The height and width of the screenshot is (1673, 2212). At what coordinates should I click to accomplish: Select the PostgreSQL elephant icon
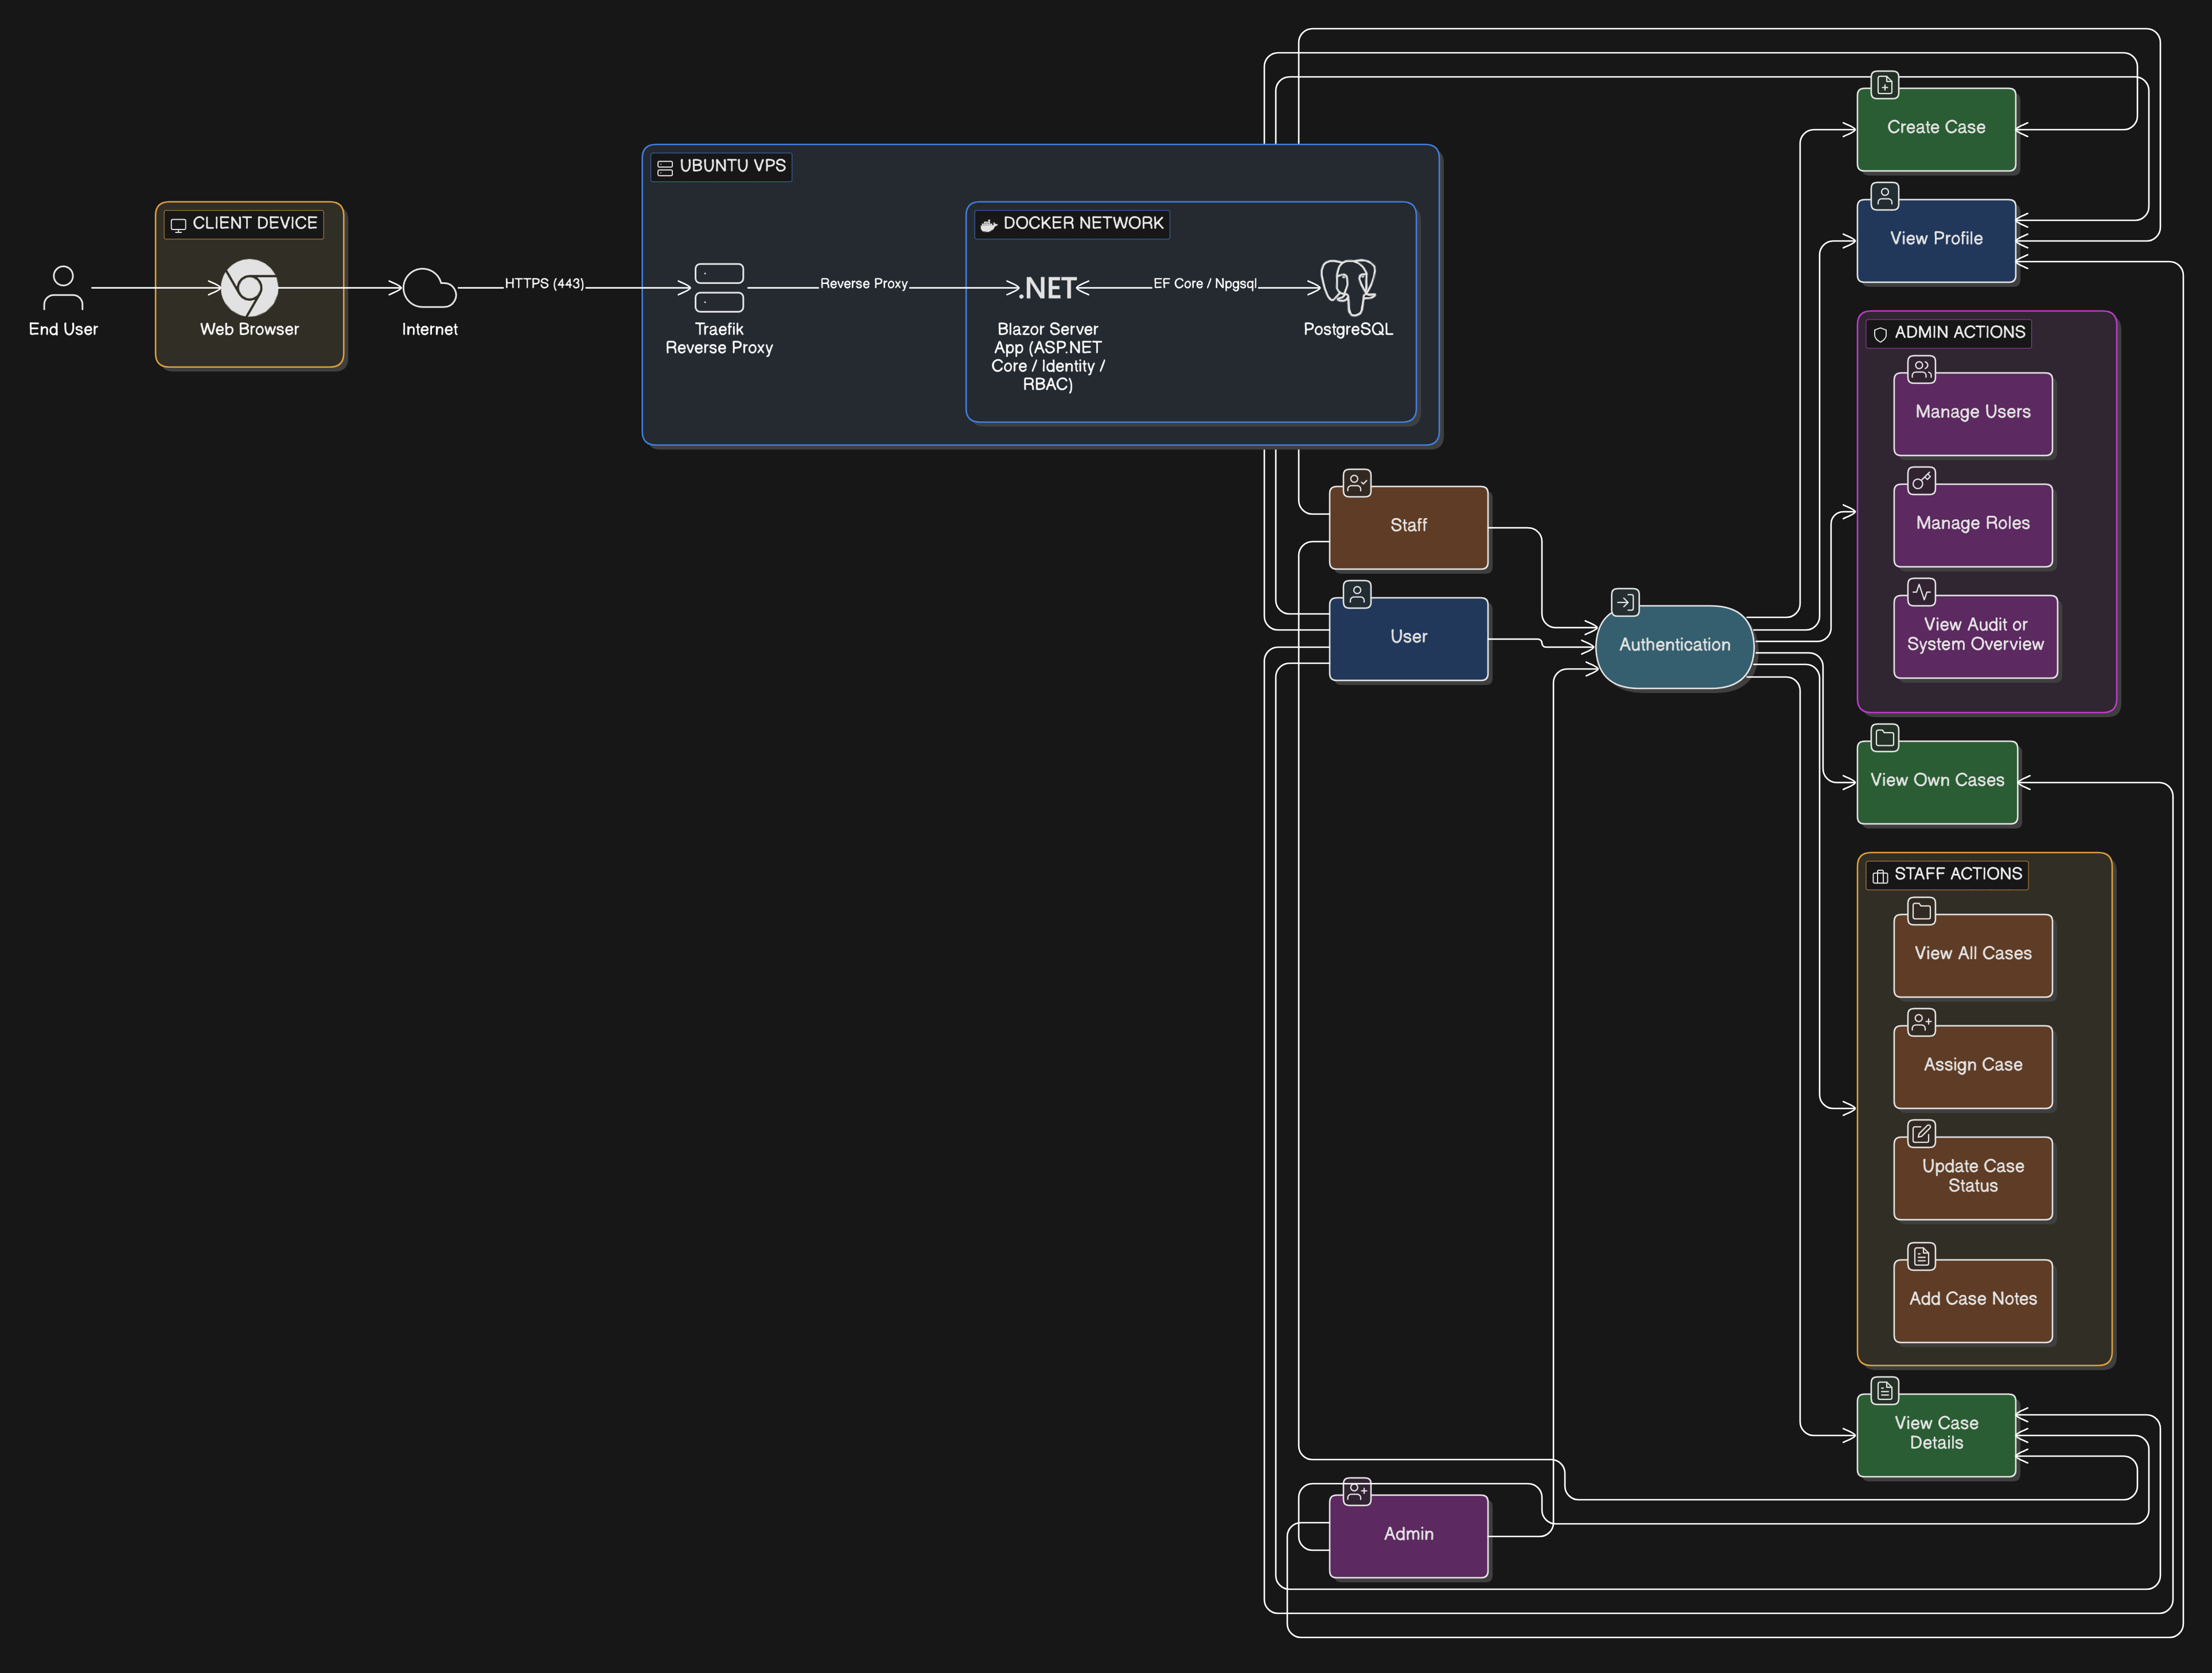pyautogui.click(x=1348, y=288)
